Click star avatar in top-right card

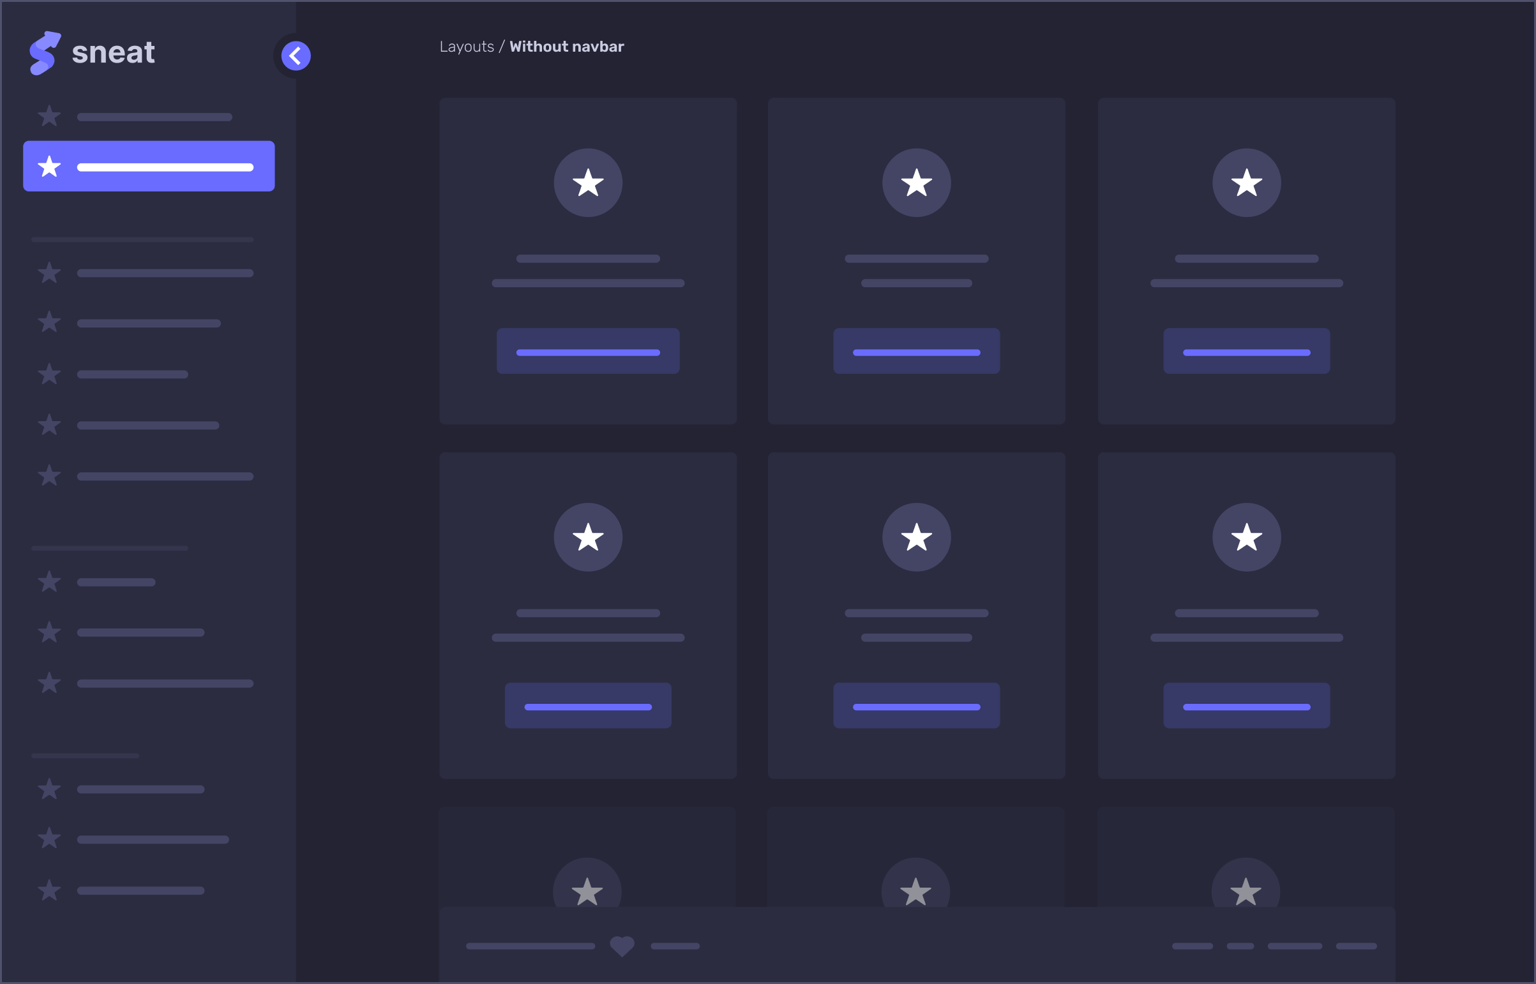point(1246,183)
